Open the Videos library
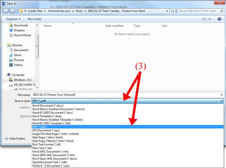The height and width of the screenshot is (168, 226). 16,65
